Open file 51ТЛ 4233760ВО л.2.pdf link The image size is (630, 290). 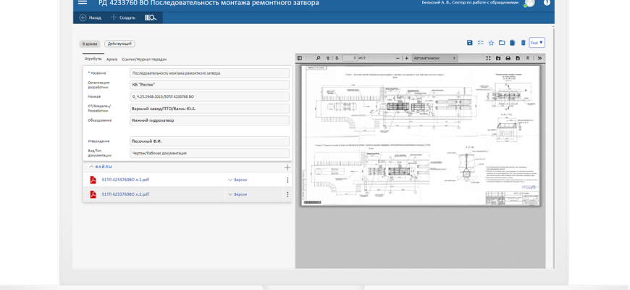125,194
